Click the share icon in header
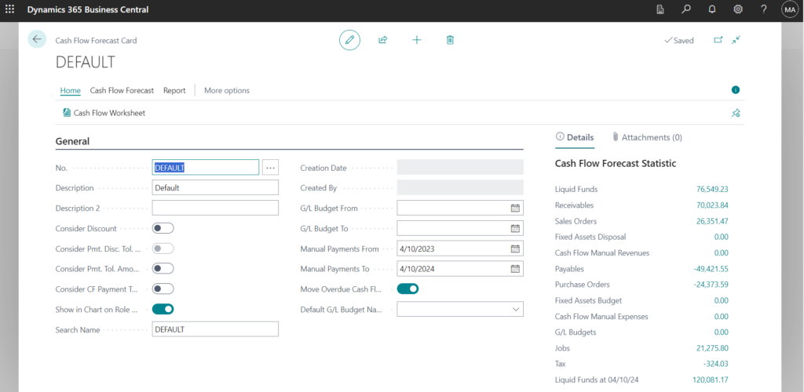Image resolution: width=804 pixels, height=392 pixels. pyautogui.click(x=383, y=40)
